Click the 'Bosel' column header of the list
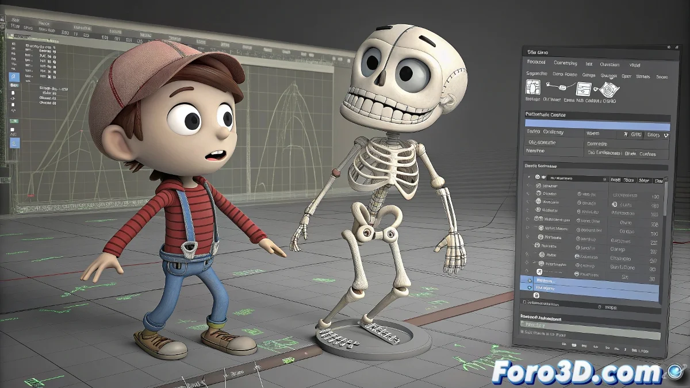 pyautogui.click(x=615, y=180)
